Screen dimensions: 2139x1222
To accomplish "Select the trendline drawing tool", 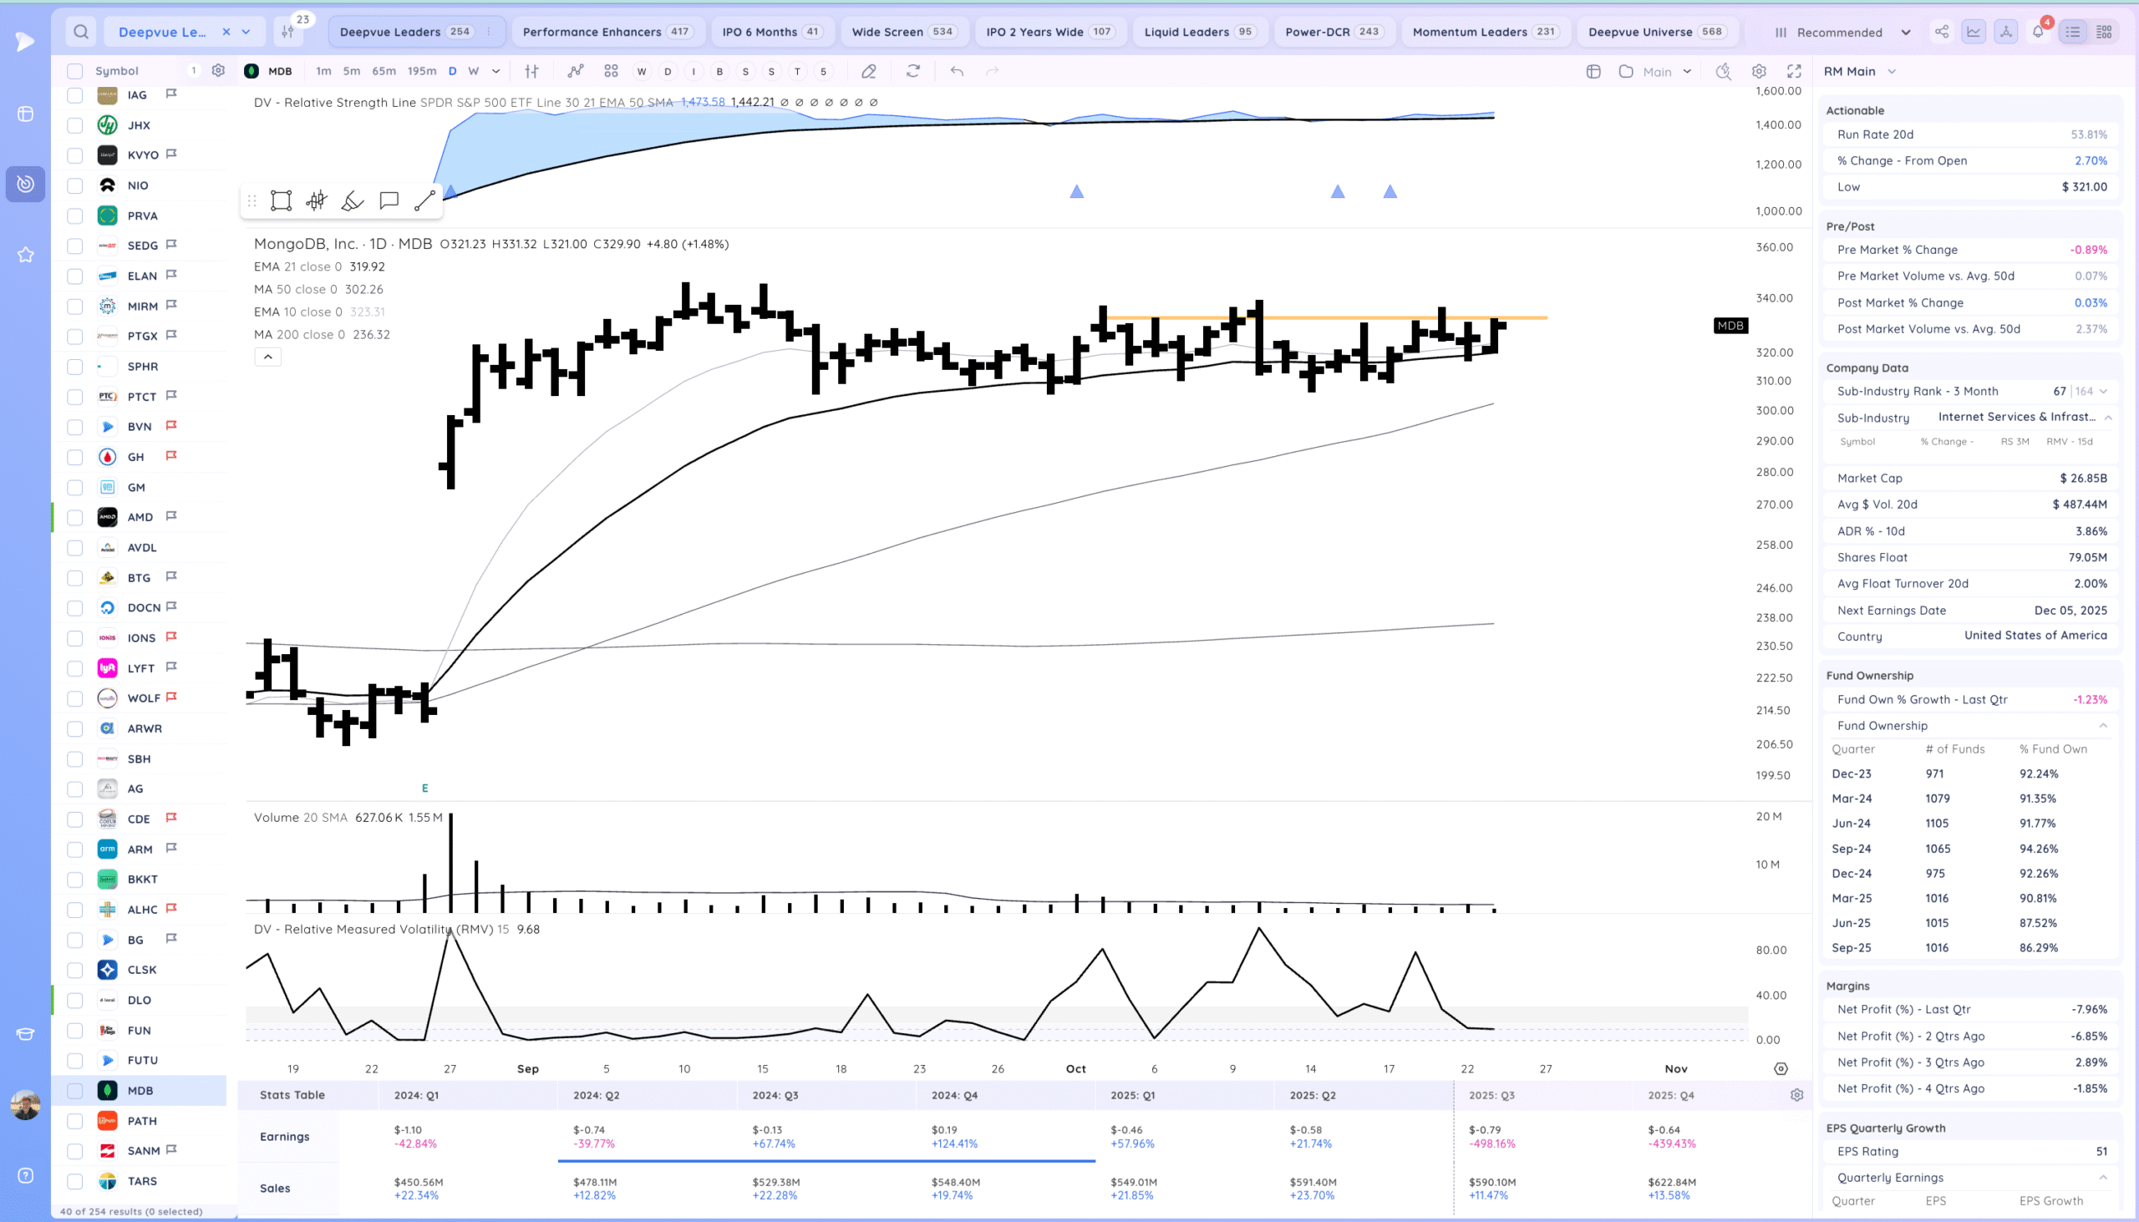I will pos(424,200).
